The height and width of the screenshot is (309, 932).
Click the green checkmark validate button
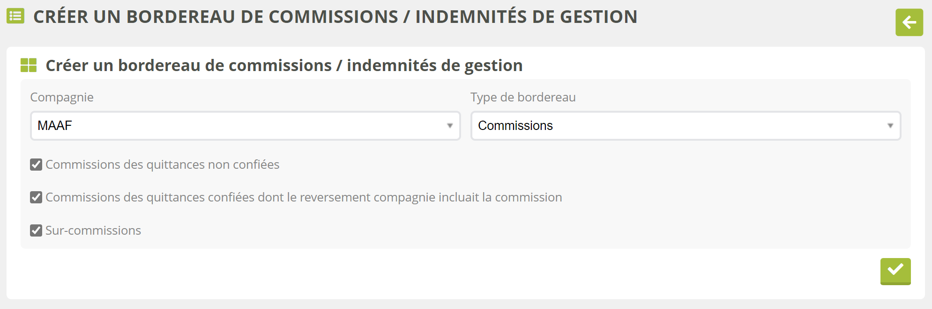895,270
